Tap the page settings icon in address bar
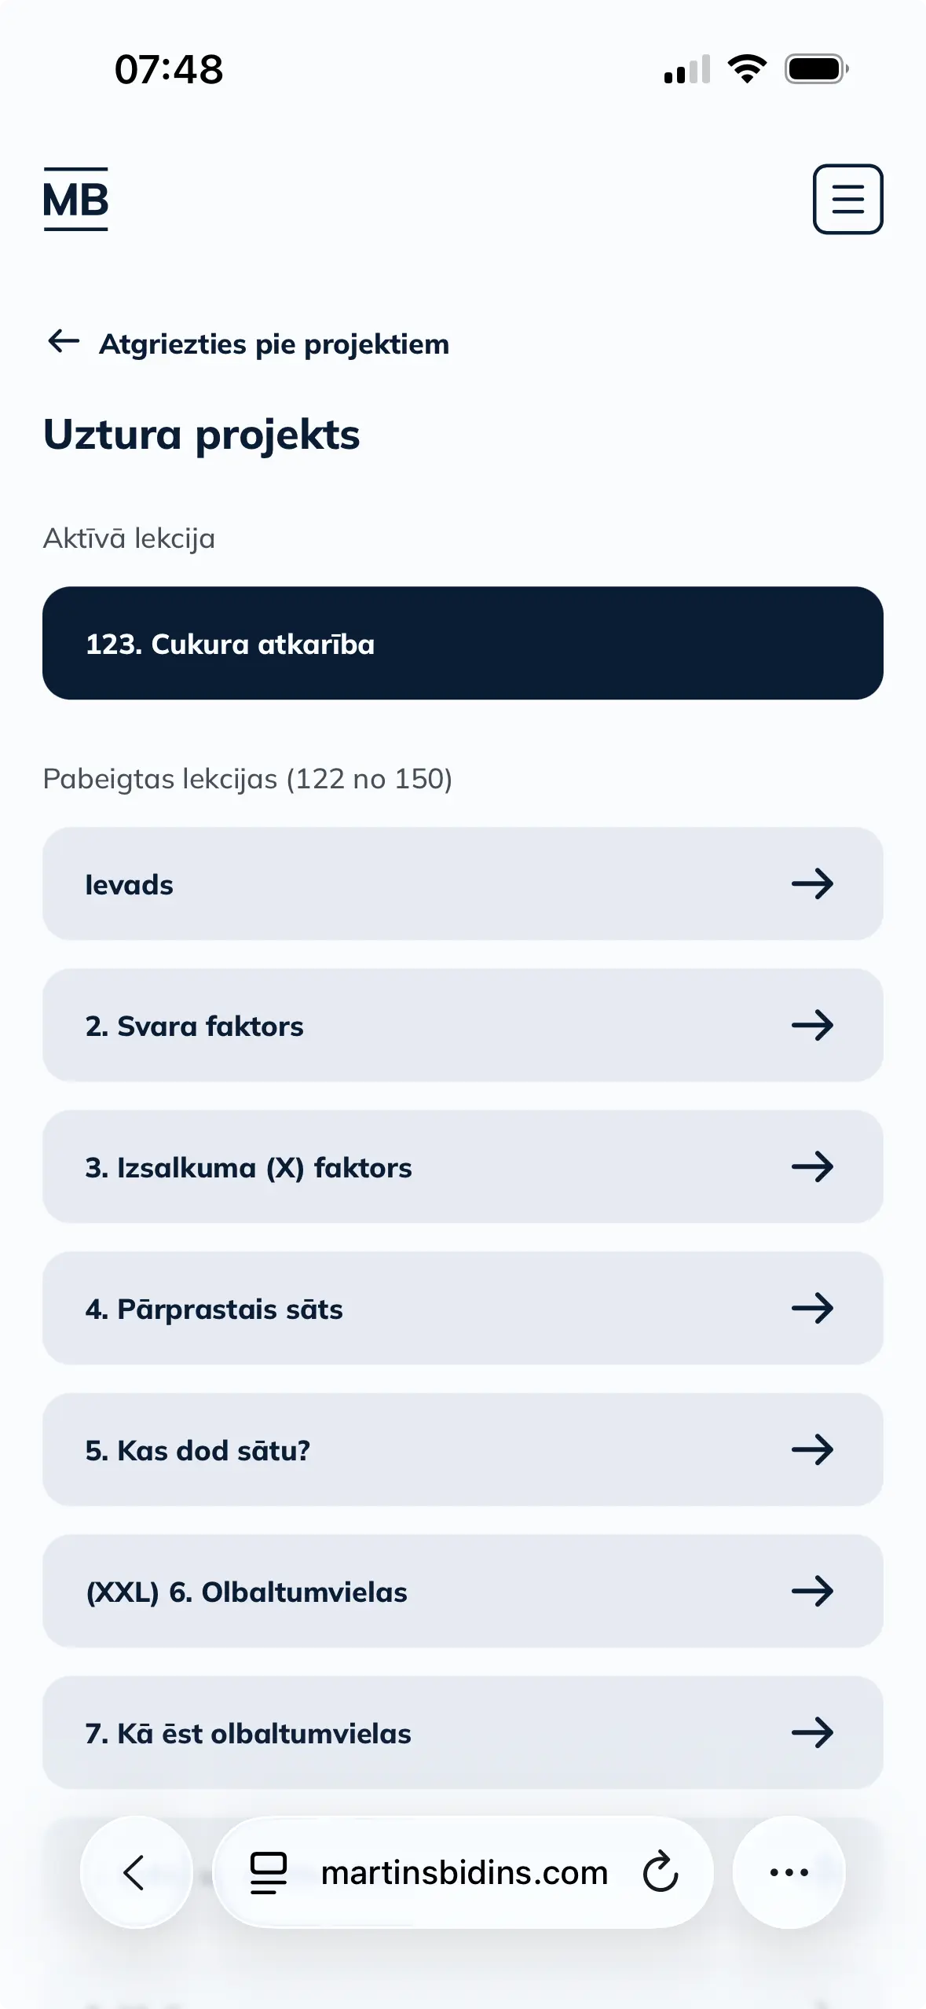This screenshot has height=2009, width=926. pyautogui.click(x=268, y=1872)
